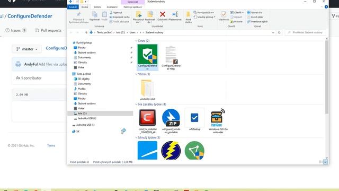Open the Nová položka dropdown
The image size is (339, 191).
[x=204, y=13]
